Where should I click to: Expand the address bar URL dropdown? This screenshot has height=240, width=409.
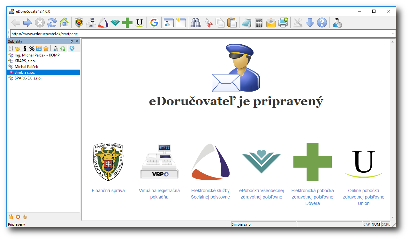[393, 34]
